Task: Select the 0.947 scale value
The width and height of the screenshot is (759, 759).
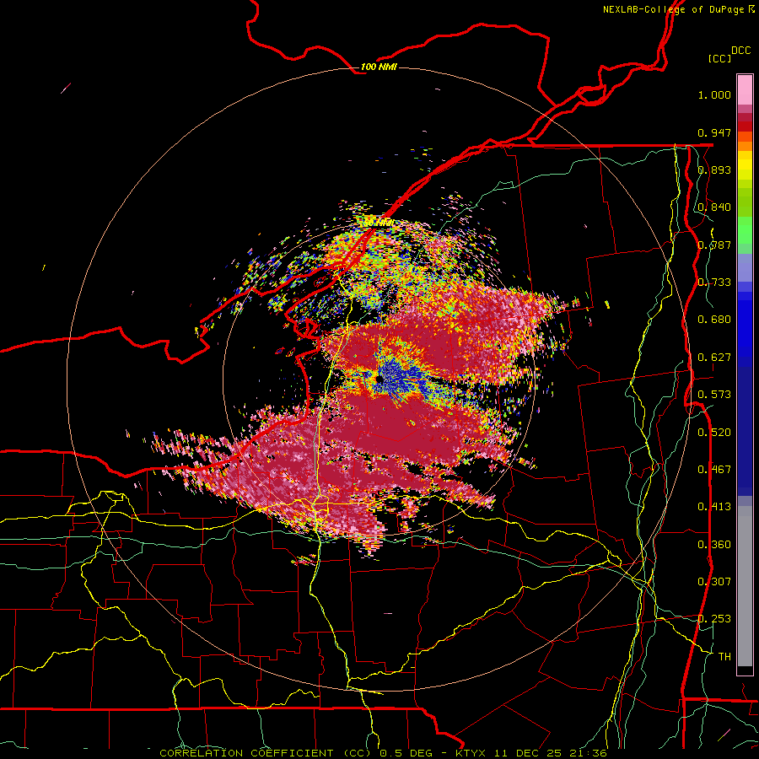Action: tap(714, 132)
